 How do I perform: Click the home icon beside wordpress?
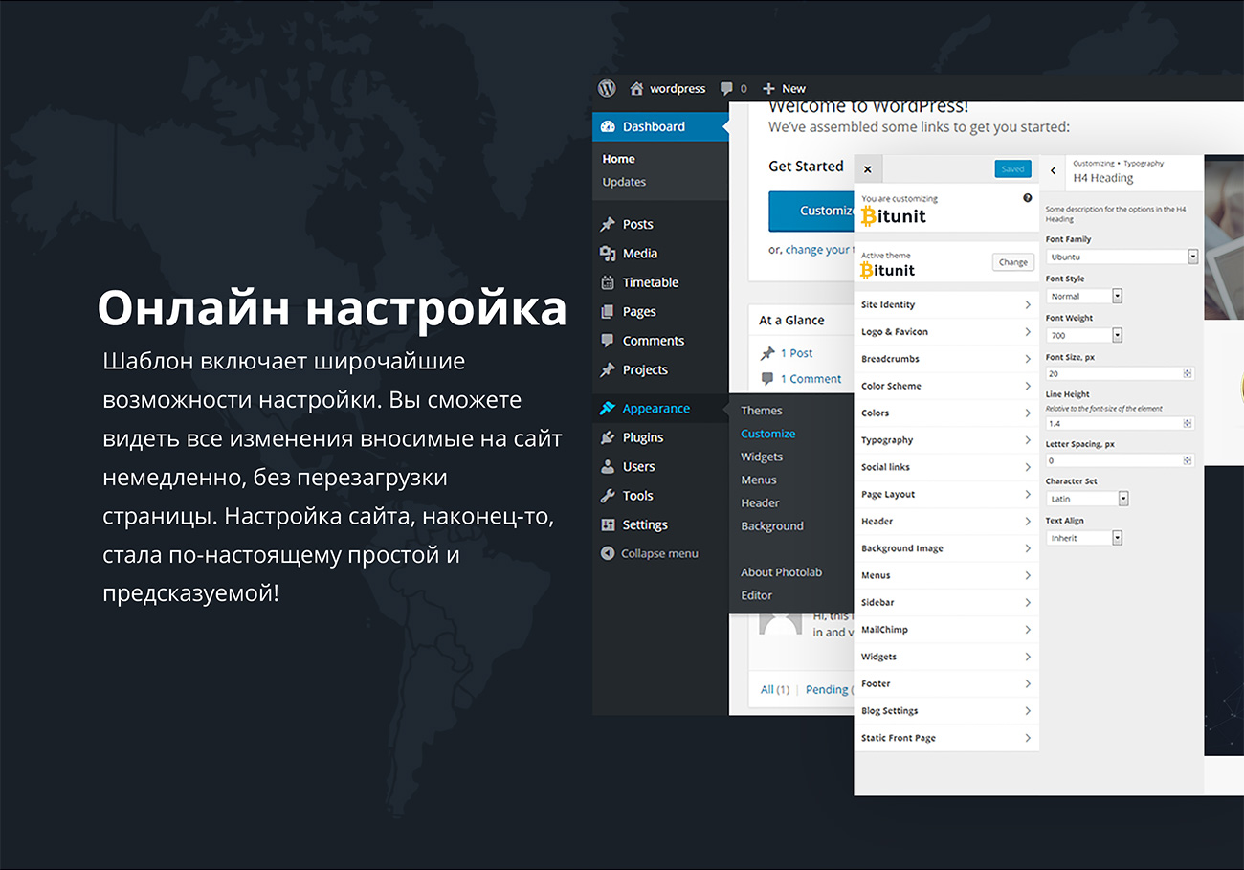pyautogui.click(x=636, y=88)
